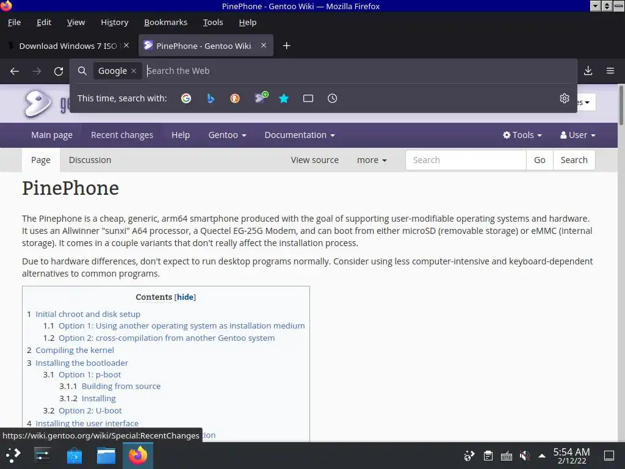Viewport: 625px width, 469px height.
Task: Jump to Installing the bootloader section
Action: [82, 363]
